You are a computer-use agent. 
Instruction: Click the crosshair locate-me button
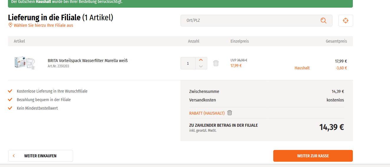345,21
